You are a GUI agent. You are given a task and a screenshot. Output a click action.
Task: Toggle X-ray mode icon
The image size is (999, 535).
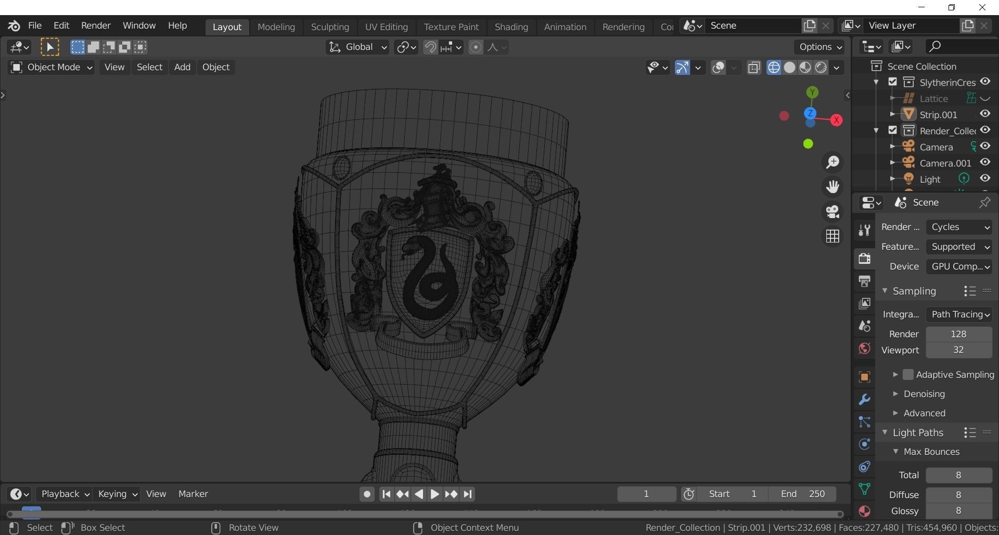click(754, 67)
